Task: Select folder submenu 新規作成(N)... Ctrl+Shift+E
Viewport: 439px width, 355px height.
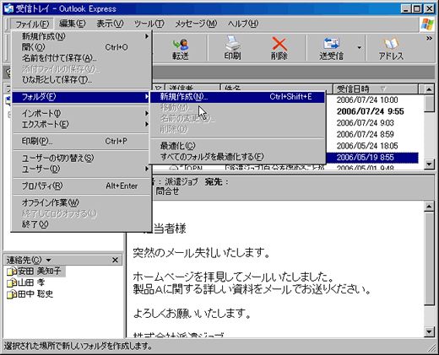Action: (x=237, y=97)
